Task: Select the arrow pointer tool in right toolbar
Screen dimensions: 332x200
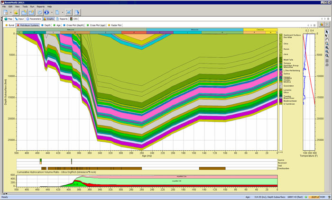Action: tap(327, 32)
